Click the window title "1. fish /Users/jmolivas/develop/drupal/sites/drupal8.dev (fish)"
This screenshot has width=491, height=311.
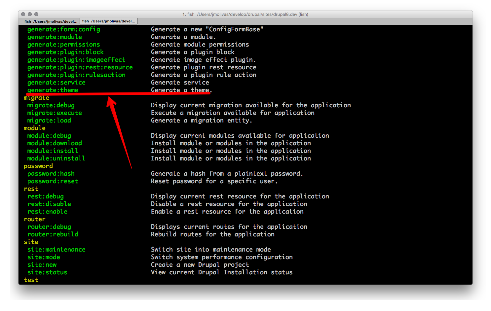coord(245,14)
